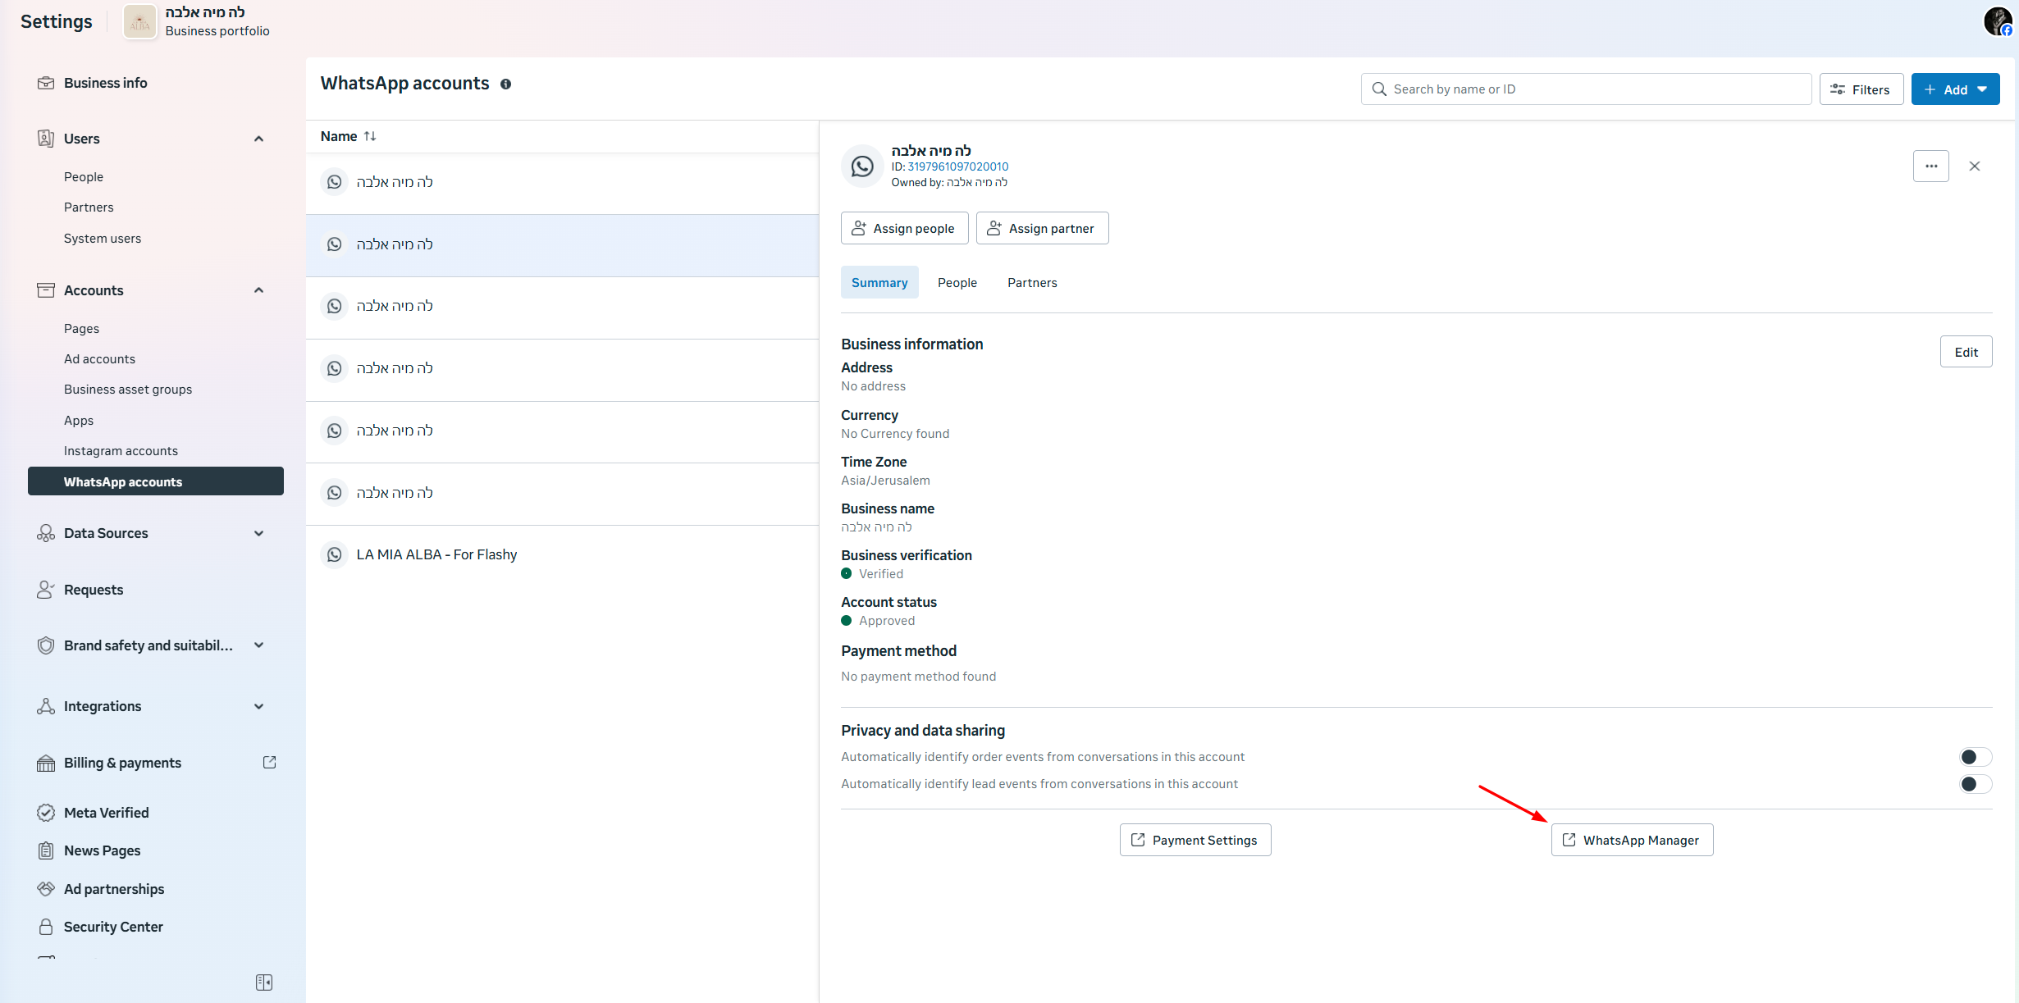Click the Assign people button
The image size is (2019, 1003).
click(x=904, y=228)
